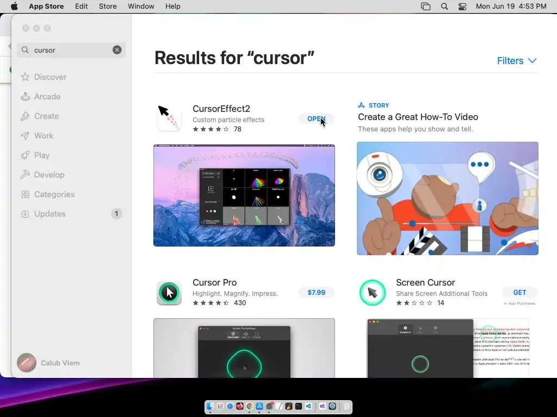The height and width of the screenshot is (417, 557).
Task: Open Terminal from the Dock
Action: pyautogui.click(x=299, y=406)
